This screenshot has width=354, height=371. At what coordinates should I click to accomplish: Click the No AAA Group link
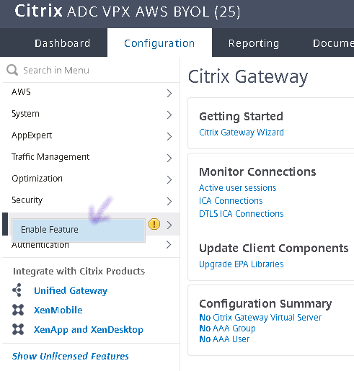click(227, 328)
